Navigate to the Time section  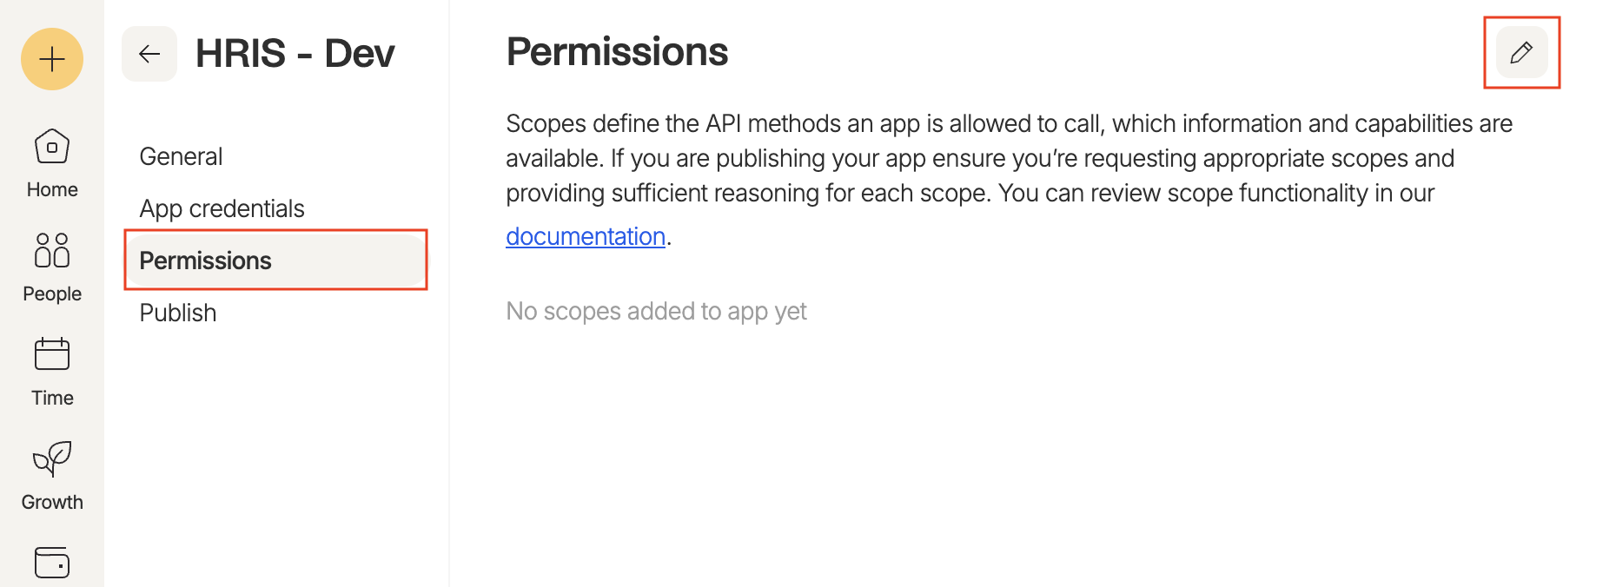pos(51,353)
